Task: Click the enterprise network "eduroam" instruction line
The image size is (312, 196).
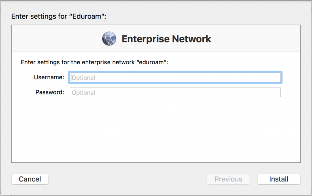Action: [94, 62]
